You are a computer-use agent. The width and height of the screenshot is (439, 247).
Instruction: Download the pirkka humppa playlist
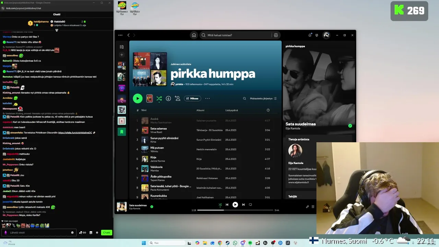[168, 98]
